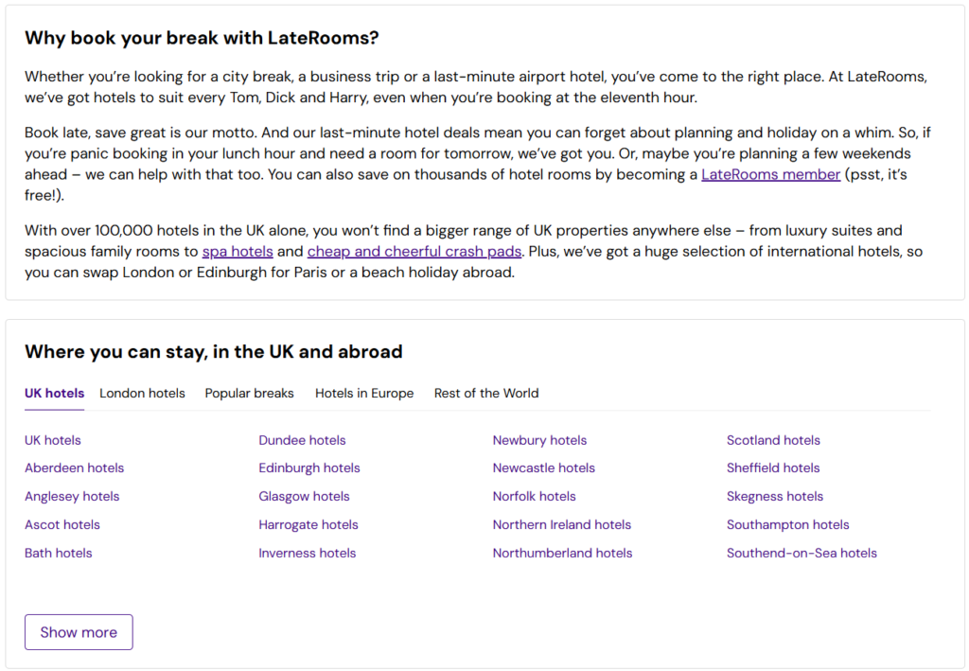The width and height of the screenshot is (969, 671).
Task: Open Harrogate hotels
Action: (x=308, y=524)
